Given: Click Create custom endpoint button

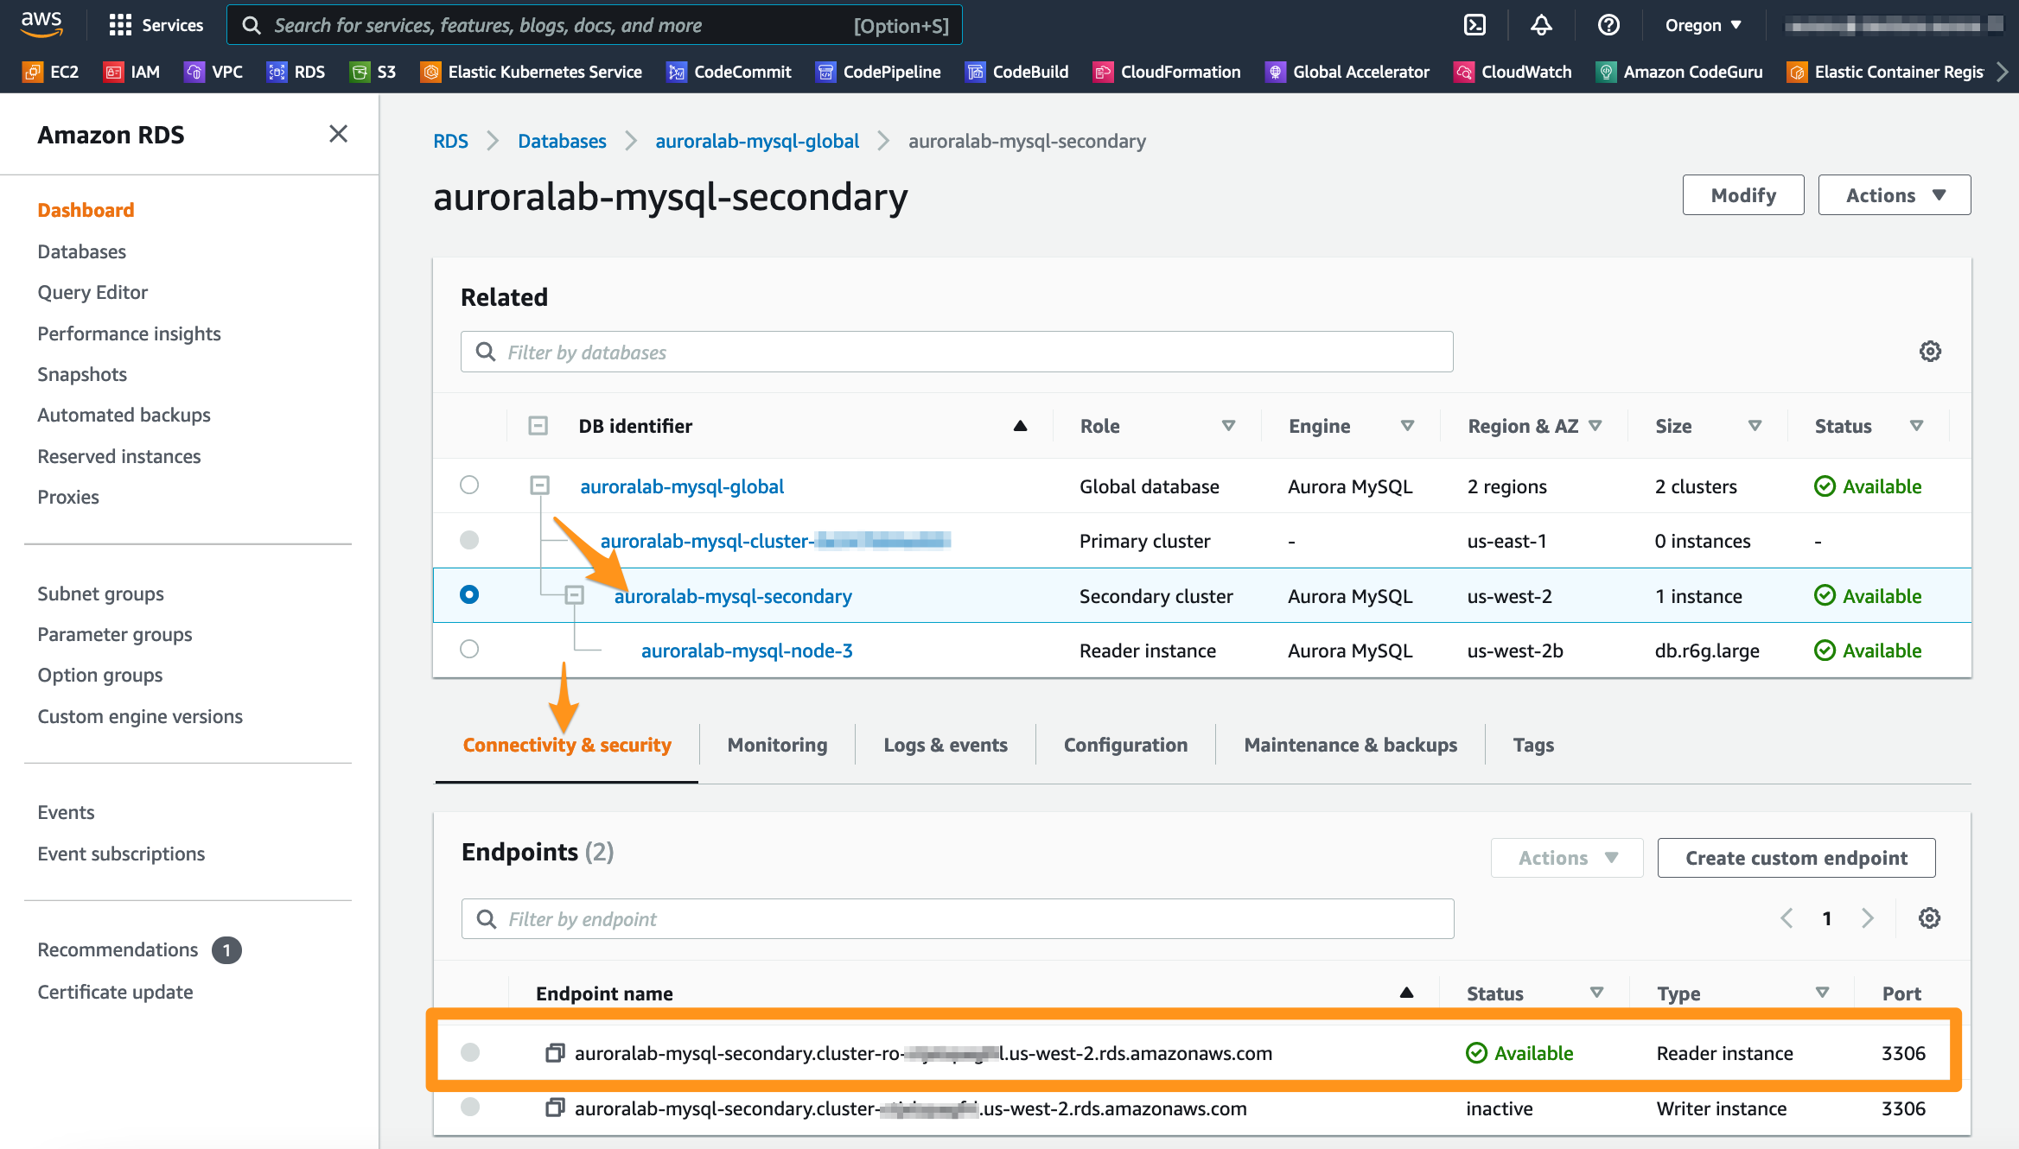Looking at the screenshot, I should [1796, 858].
